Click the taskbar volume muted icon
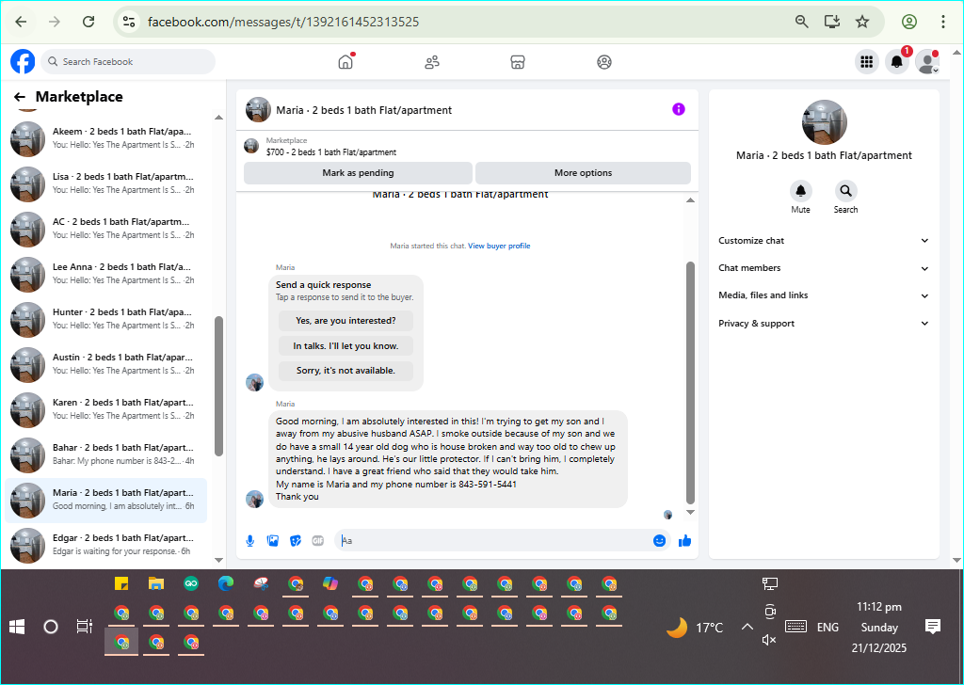The image size is (964, 685). click(769, 640)
